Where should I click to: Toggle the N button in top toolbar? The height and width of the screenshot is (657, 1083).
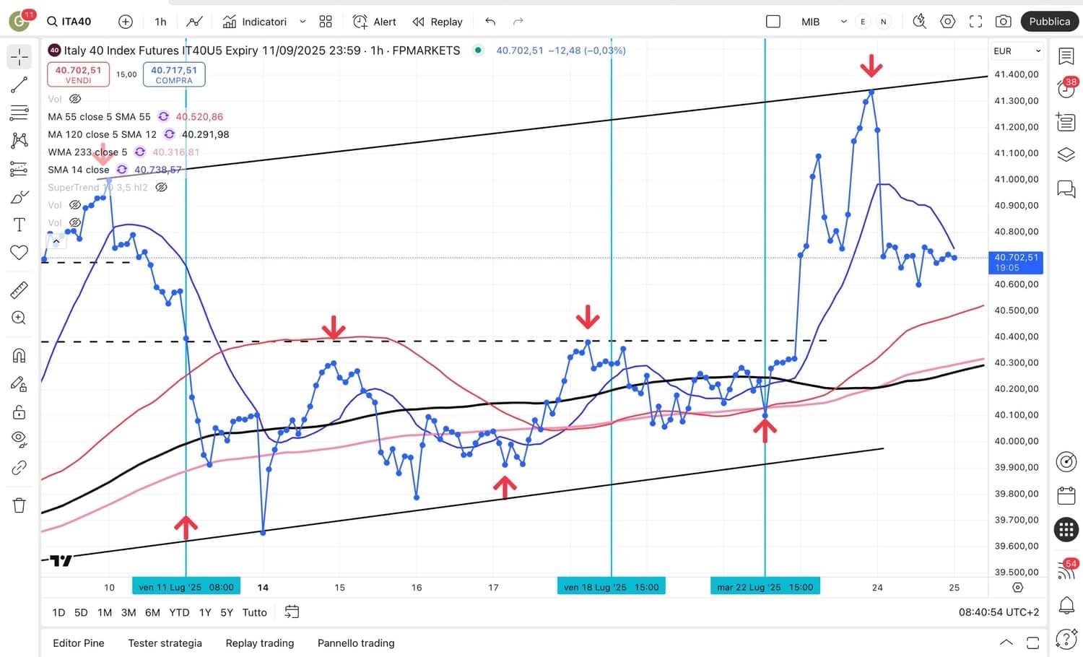[884, 22]
